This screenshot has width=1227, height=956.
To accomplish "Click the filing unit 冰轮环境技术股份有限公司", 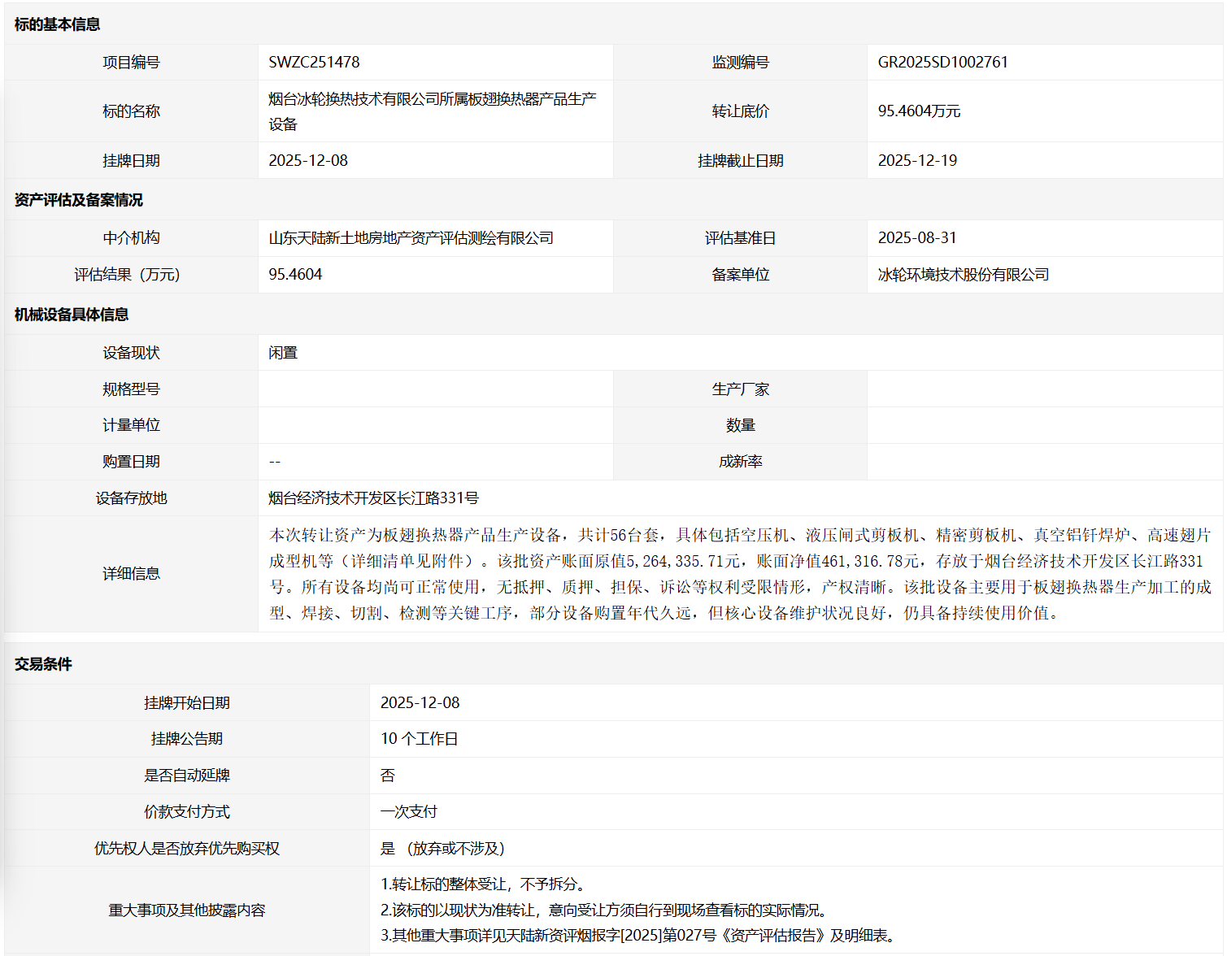I will pyautogui.click(x=963, y=275).
